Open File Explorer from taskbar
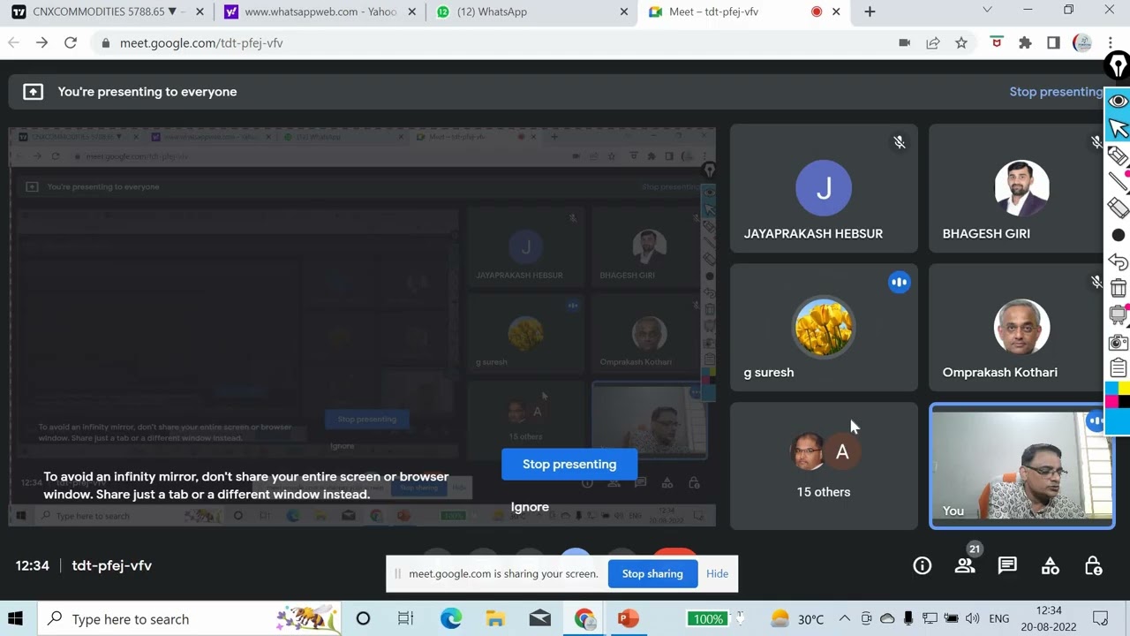The width and height of the screenshot is (1130, 636). click(x=495, y=619)
